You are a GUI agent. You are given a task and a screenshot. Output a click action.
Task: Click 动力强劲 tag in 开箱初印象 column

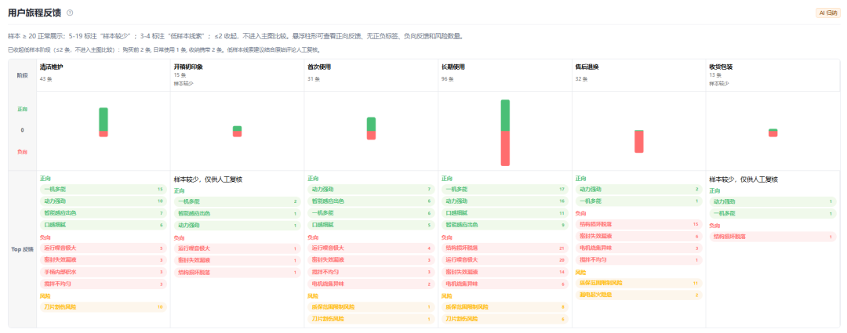tap(237, 225)
